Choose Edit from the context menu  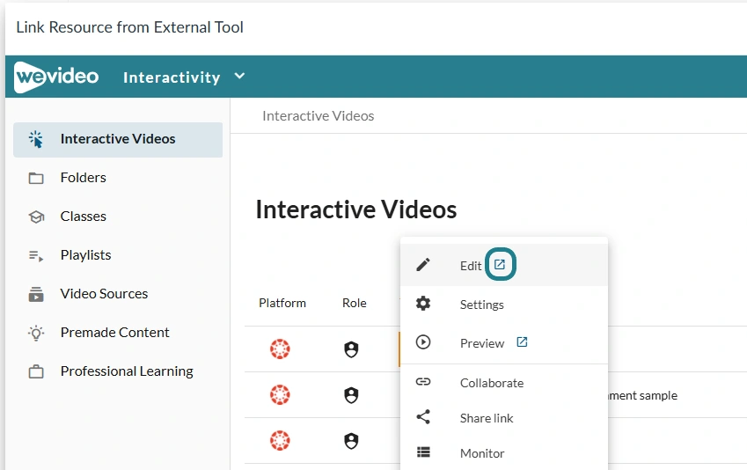coord(504,265)
